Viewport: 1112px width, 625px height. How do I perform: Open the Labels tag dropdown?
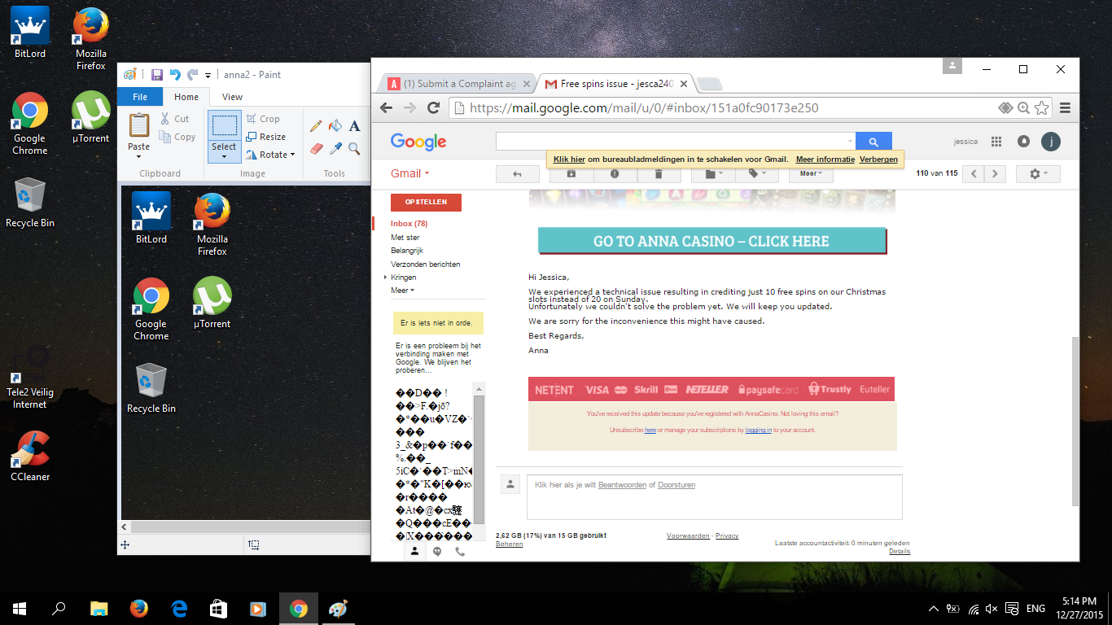757,173
